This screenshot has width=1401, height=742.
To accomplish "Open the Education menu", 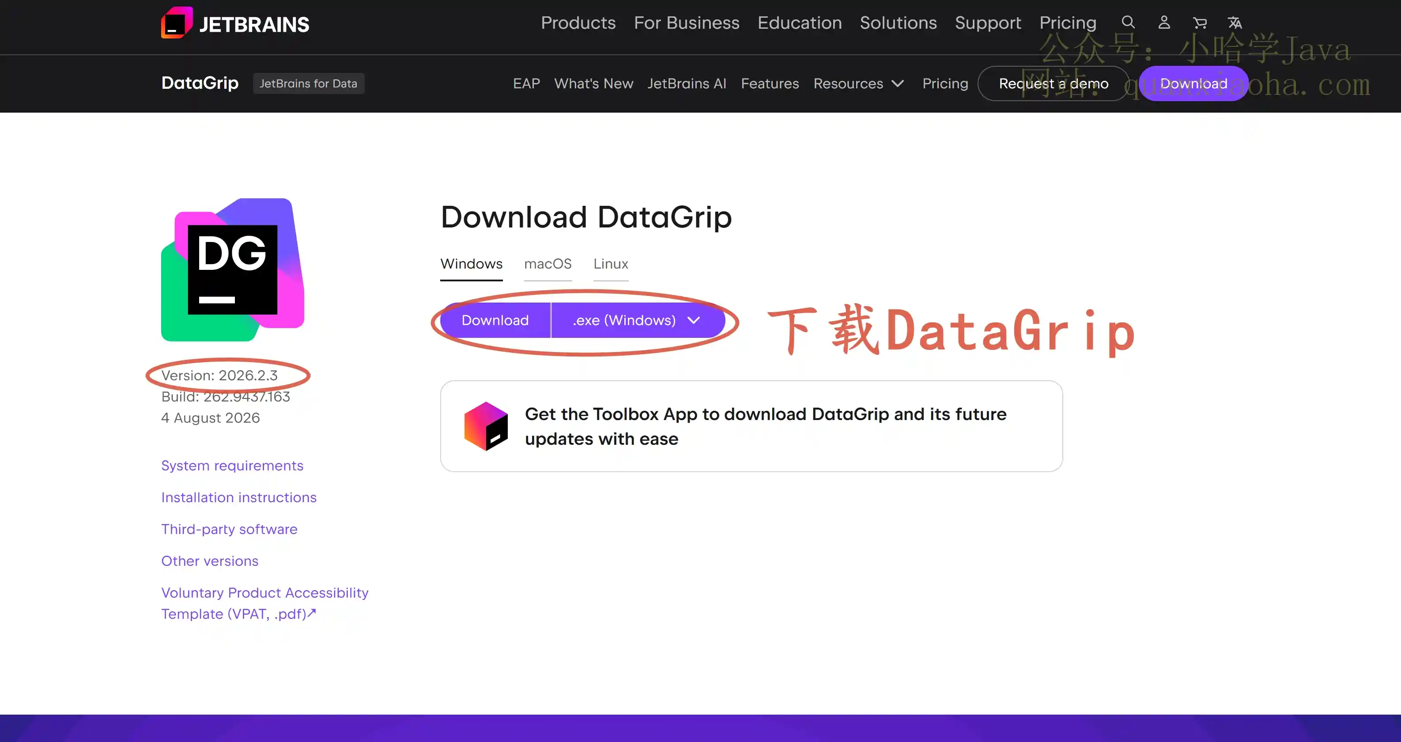I will 800,23.
